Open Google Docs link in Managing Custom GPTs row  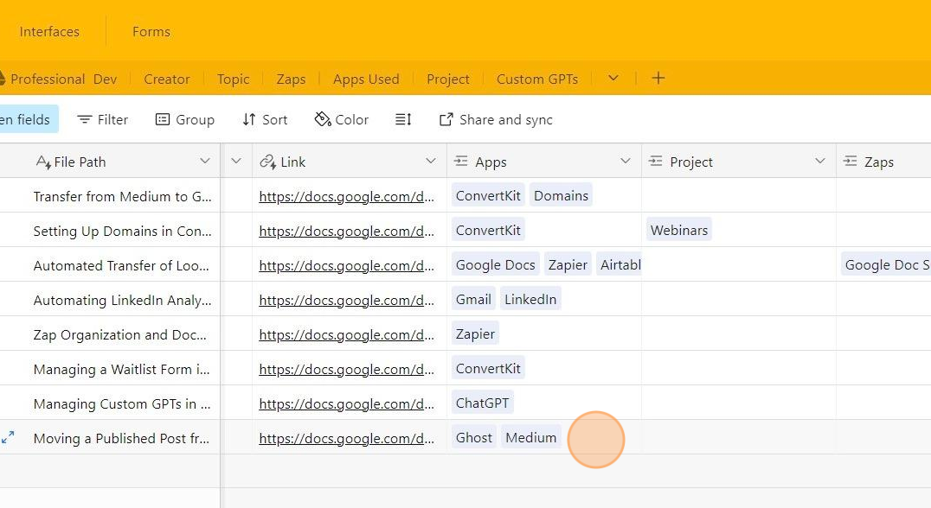tap(346, 403)
